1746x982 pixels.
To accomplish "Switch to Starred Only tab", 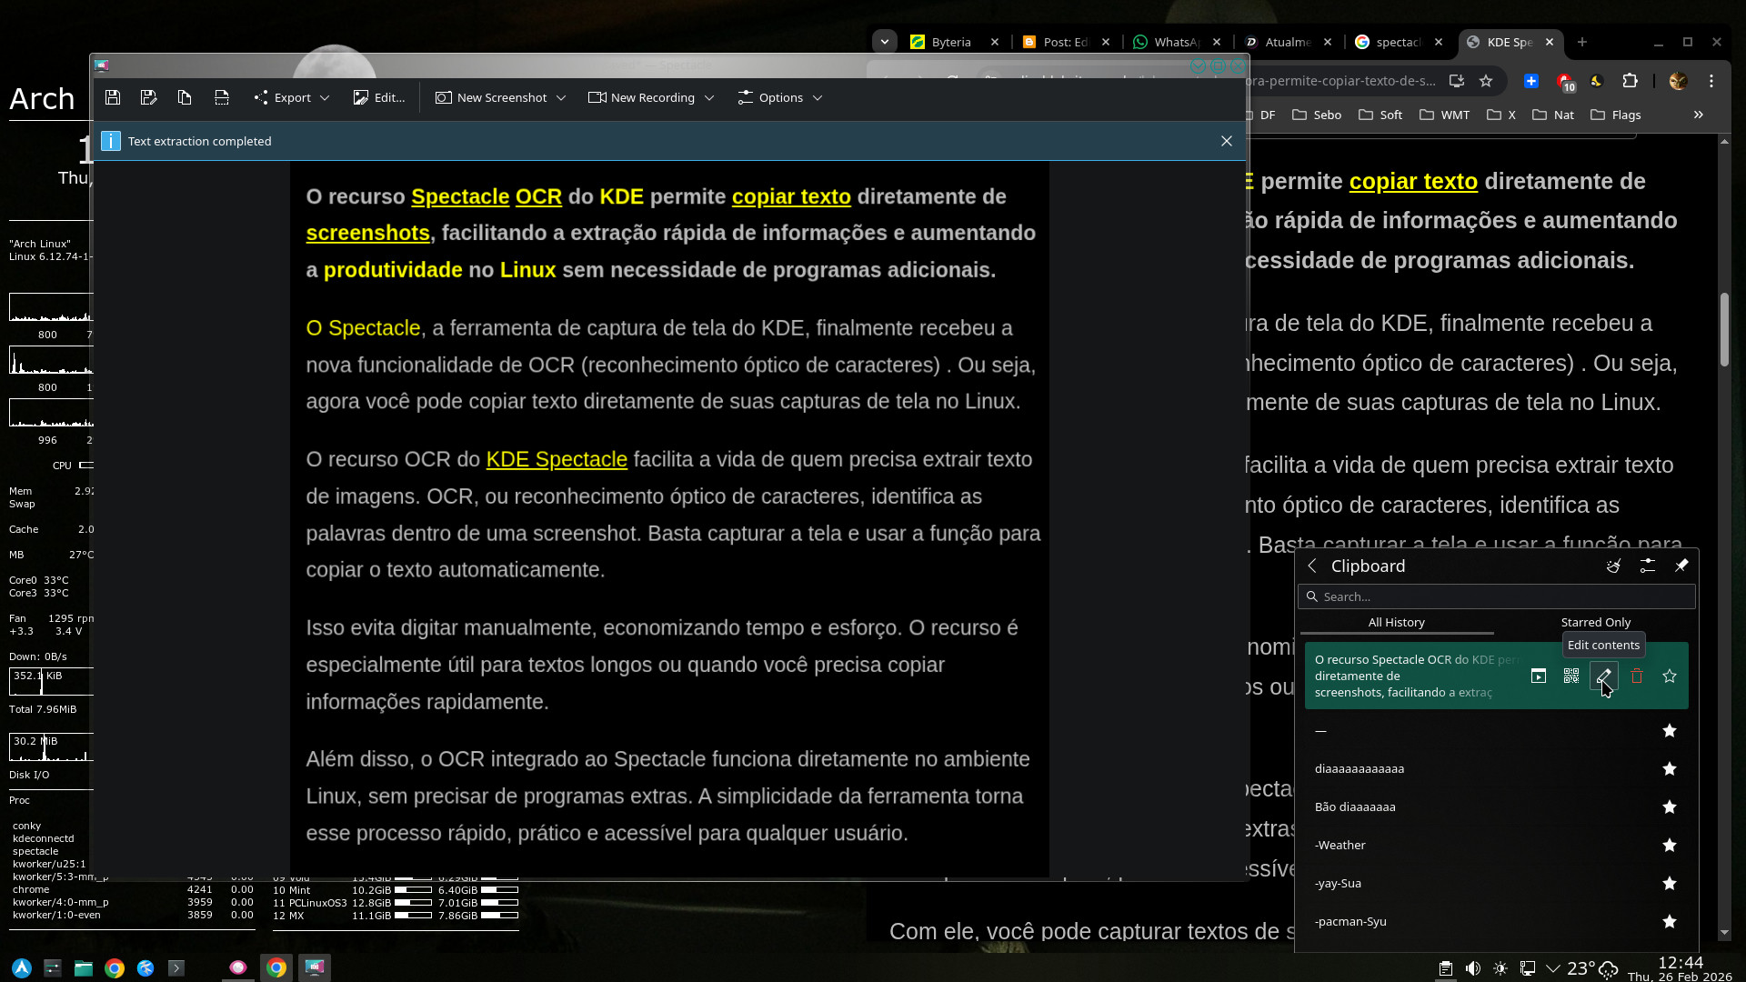I will click(1595, 622).
